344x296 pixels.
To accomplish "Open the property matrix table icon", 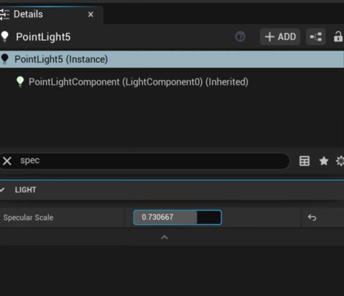I will [x=305, y=161].
